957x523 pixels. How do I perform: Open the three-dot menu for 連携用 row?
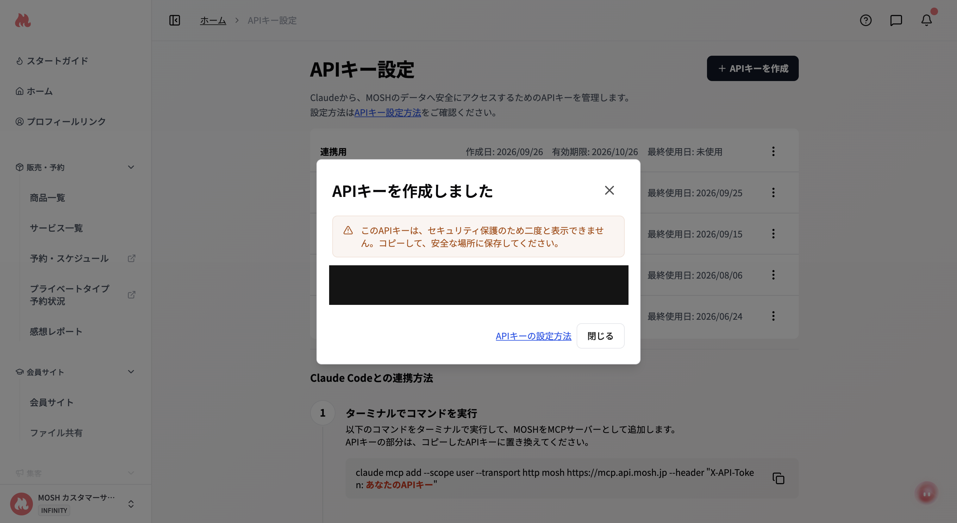(x=773, y=151)
